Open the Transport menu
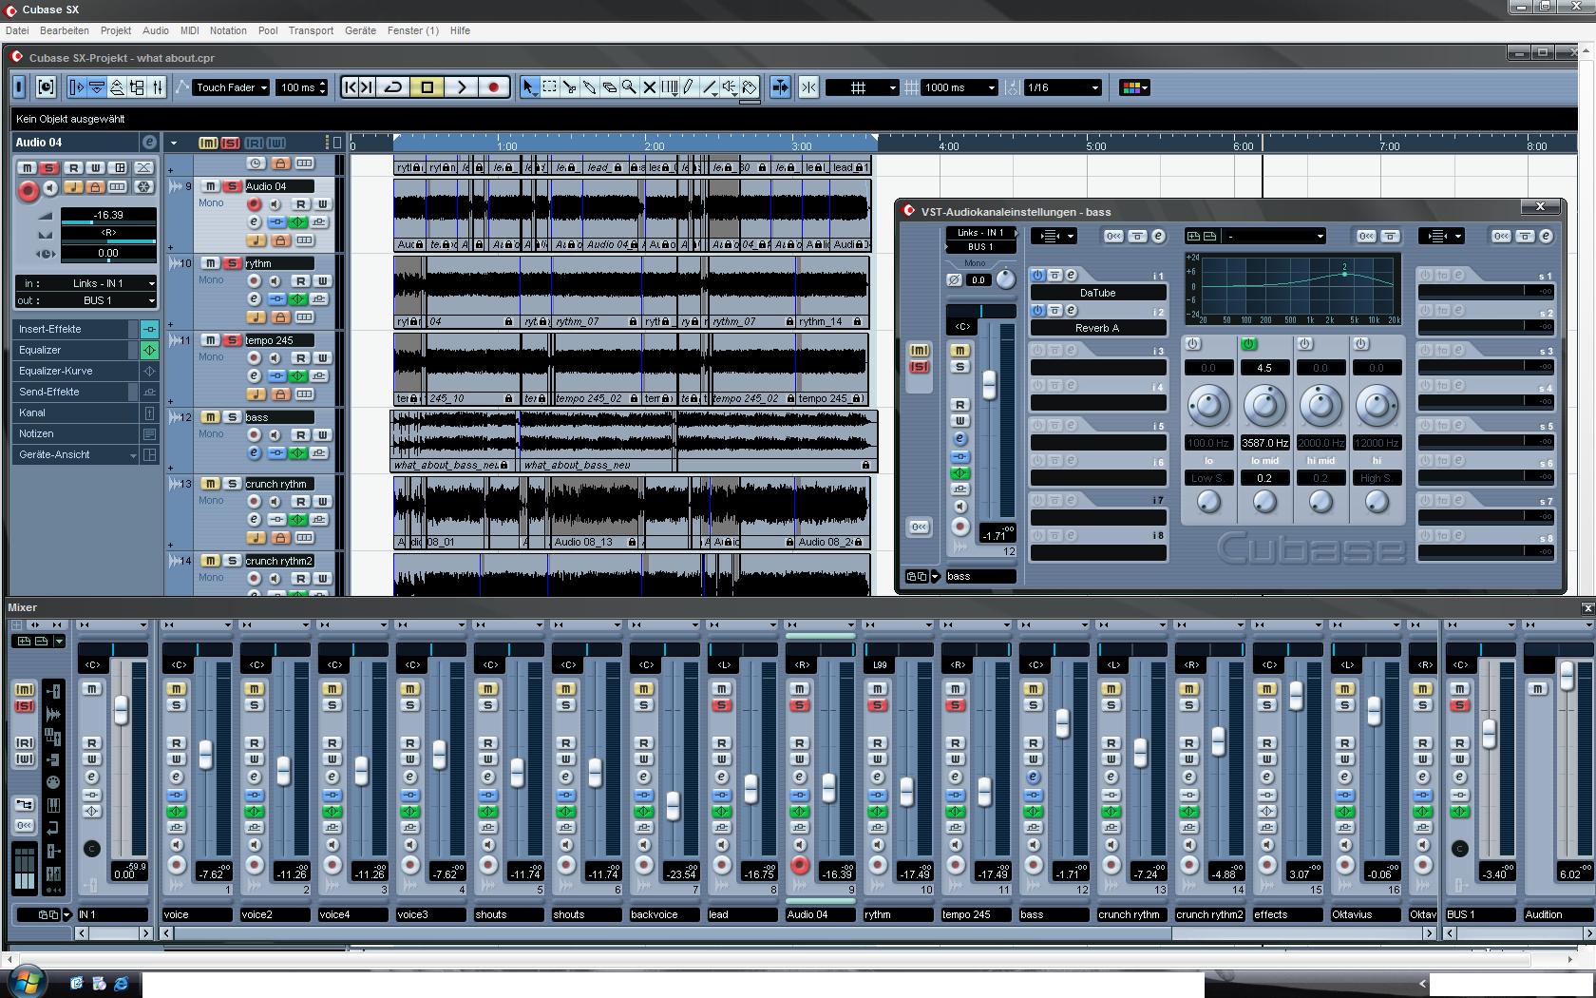The image size is (1596, 998). (x=311, y=30)
